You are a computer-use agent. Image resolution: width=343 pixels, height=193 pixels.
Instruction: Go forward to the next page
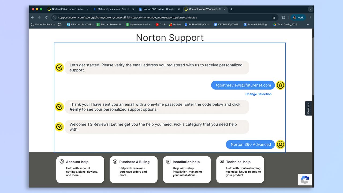click(x=39, y=17)
